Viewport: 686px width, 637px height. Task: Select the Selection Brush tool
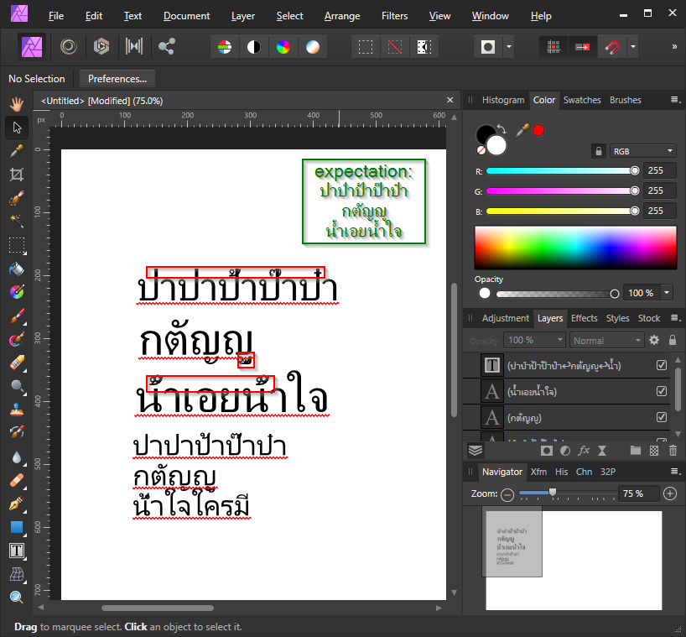(x=17, y=198)
